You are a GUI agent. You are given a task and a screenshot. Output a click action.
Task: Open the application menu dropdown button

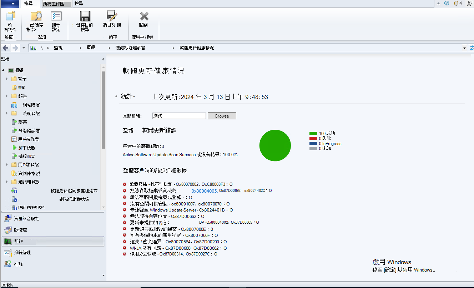(10, 4)
